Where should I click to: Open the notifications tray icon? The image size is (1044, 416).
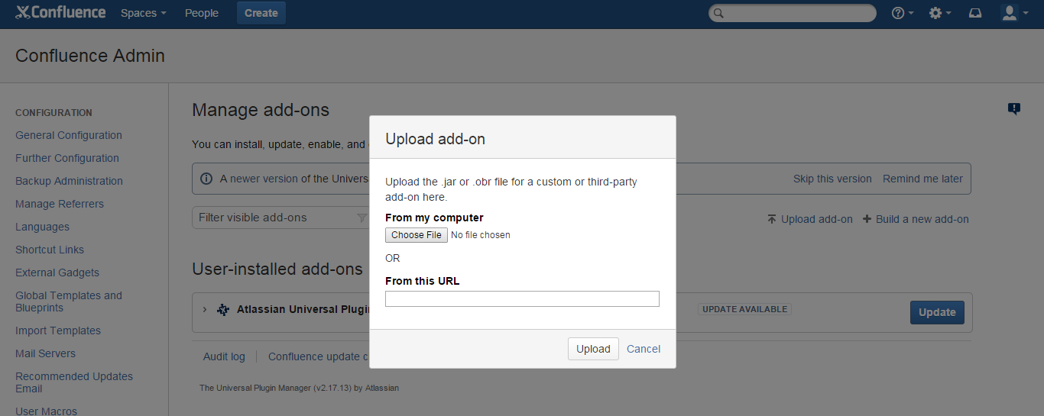click(975, 13)
